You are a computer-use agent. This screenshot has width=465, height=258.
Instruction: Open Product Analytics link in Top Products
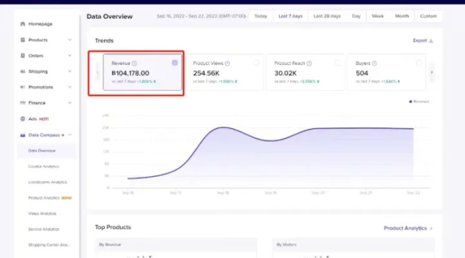click(x=405, y=228)
